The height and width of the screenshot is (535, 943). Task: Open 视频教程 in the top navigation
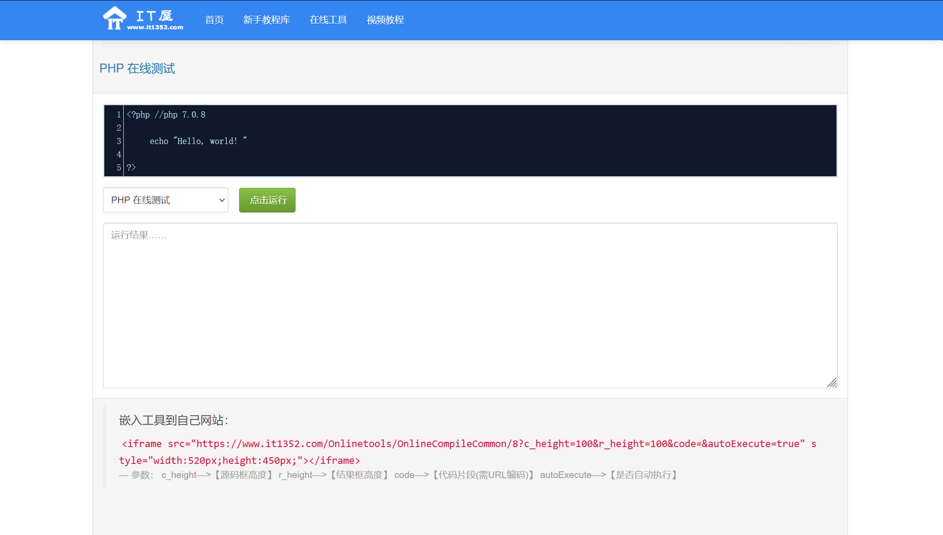tap(385, 20)
